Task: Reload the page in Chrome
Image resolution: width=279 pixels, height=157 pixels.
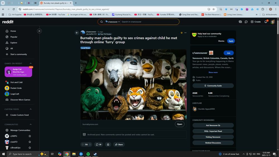Action: (x=13, y=9)
